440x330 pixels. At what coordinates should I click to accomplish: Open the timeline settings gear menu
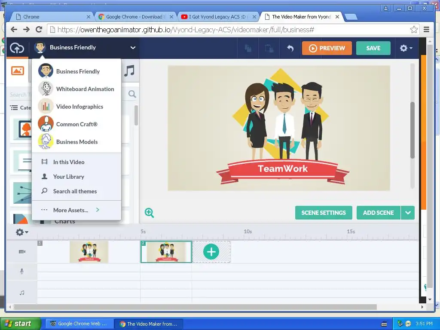[x=22, y=232]
